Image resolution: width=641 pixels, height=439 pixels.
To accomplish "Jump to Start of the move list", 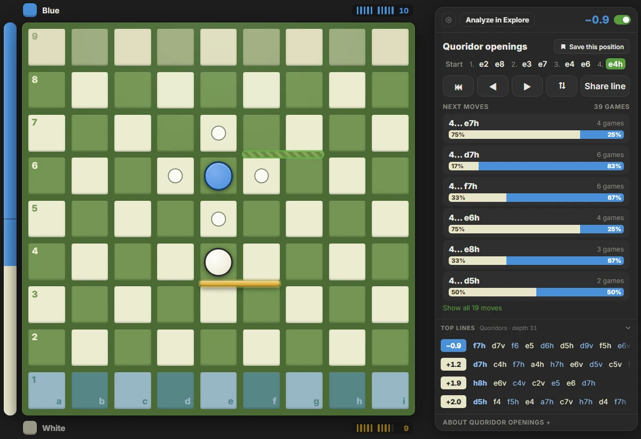I will click(454, 64).
